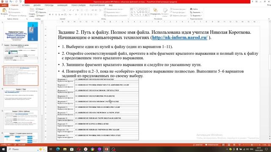Open the Windows Start menu

point(3,149)
